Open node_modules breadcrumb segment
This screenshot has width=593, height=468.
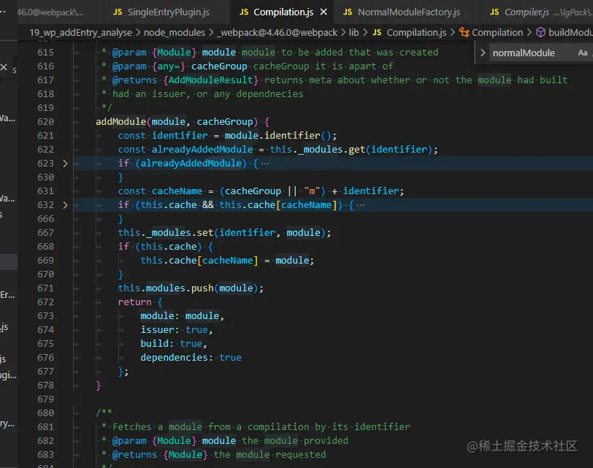click(x=175, y=33)
